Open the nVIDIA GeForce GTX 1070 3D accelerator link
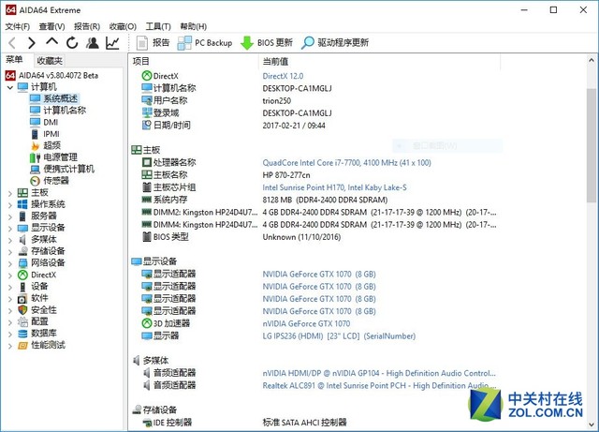Viewport: 599px width, 432px height. point(306,323)
